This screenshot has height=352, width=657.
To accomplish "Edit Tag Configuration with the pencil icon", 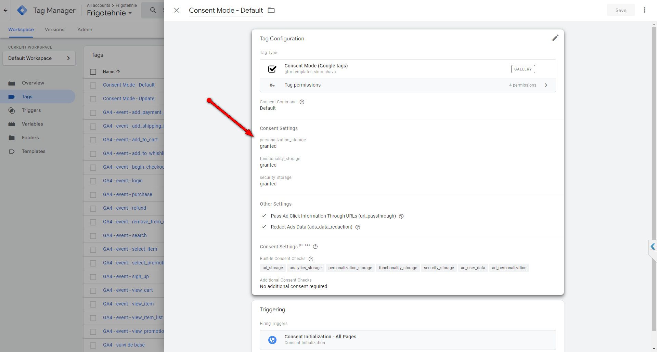I will (555, 38).
